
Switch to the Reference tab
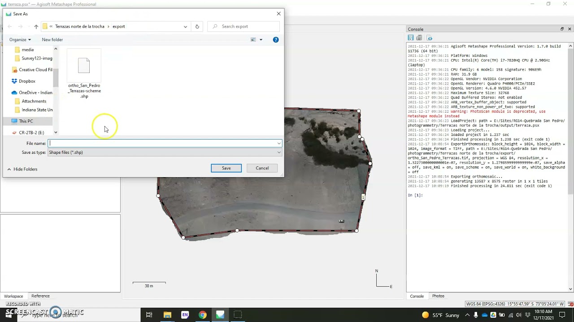[40, 296]
